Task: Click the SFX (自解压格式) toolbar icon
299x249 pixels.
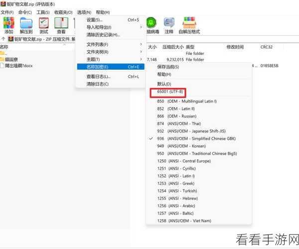Action: click(x=189, y=25)
